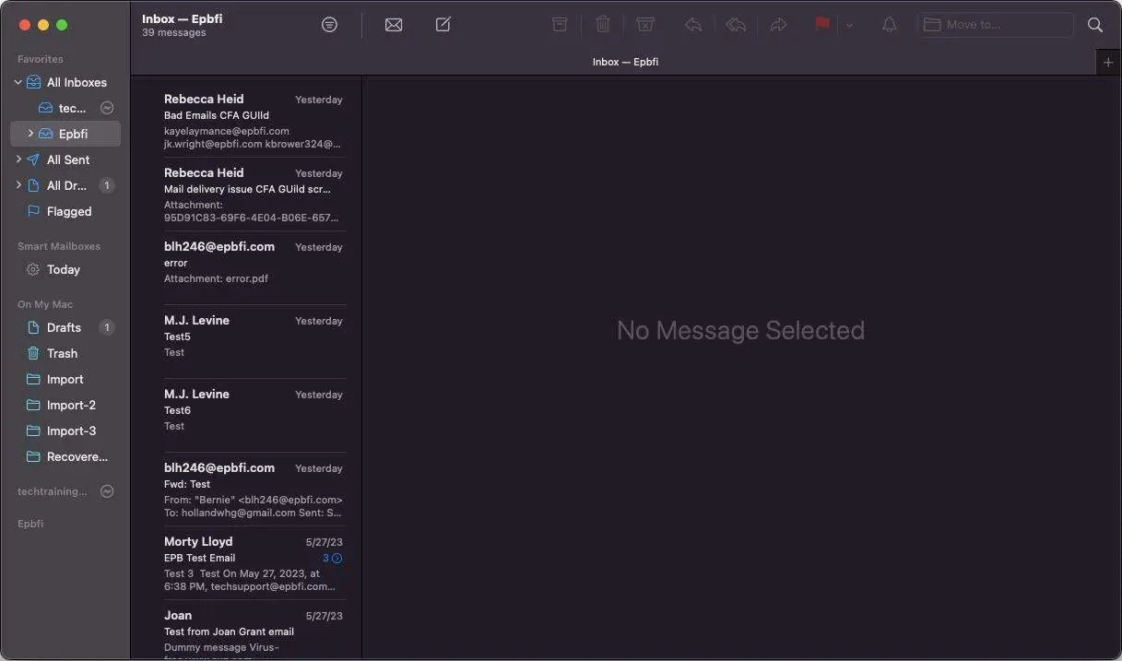
Task: Click the Move to… field
Action: [x=996, y=25]
